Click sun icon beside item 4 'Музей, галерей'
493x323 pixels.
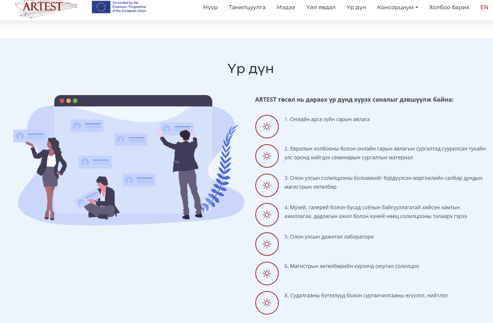[267, 215]
